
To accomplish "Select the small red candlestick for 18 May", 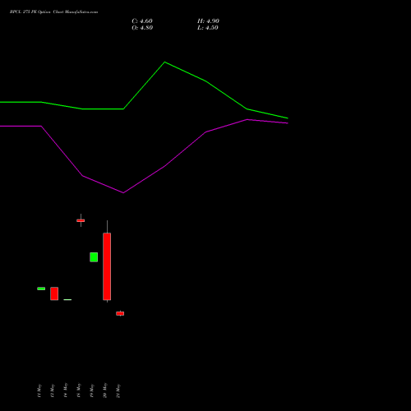I will [x=81, y=220].
